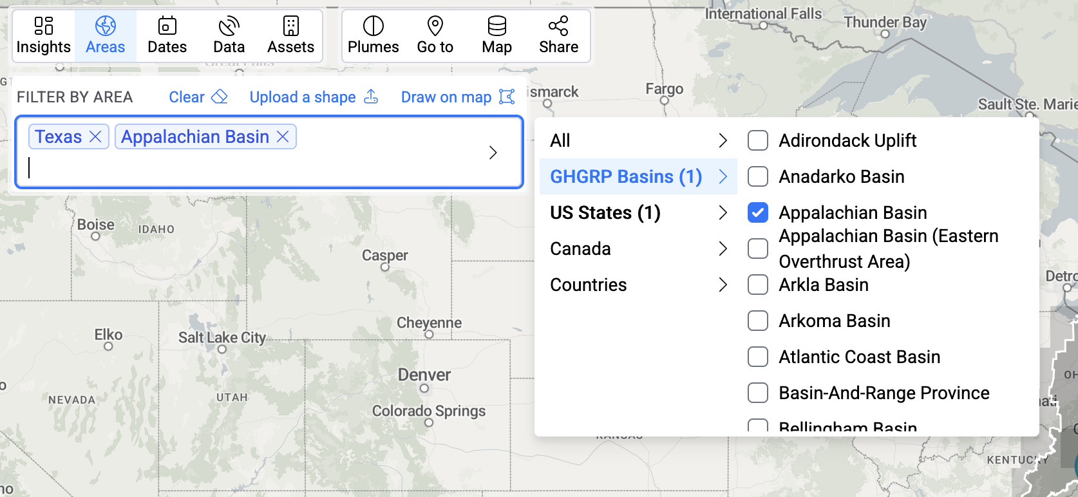The image size is (1078, 497).
Task: Expand the Countries category
Action: (638, 285)
